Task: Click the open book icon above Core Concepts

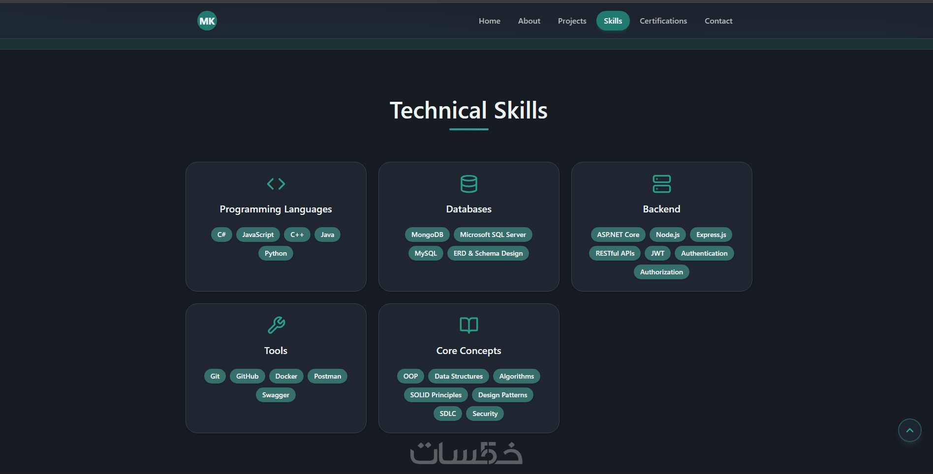Action: pos(469,325)
